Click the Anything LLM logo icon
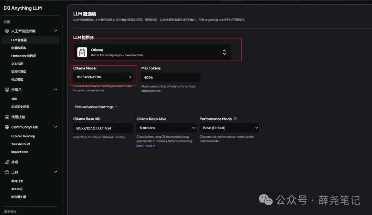The image size is (372, 215). pos(7,8)
